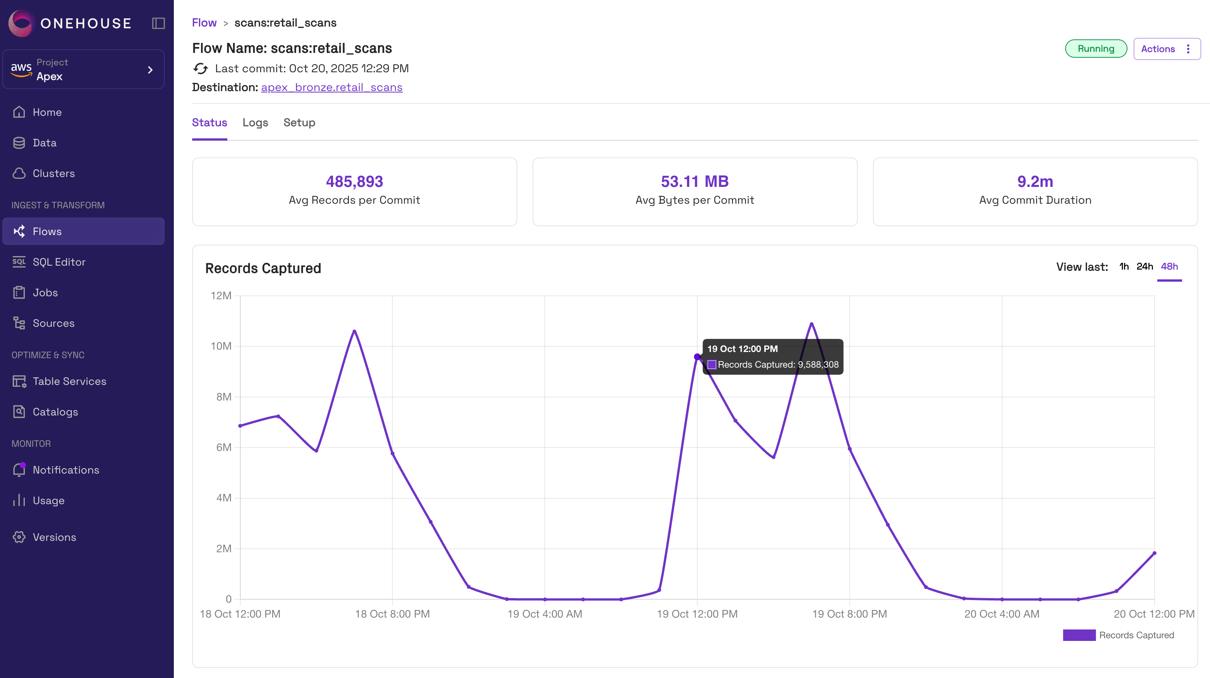The image size is (1210, 678).
Task: Switch chart view to 1h
Action: click(1124, 266)
